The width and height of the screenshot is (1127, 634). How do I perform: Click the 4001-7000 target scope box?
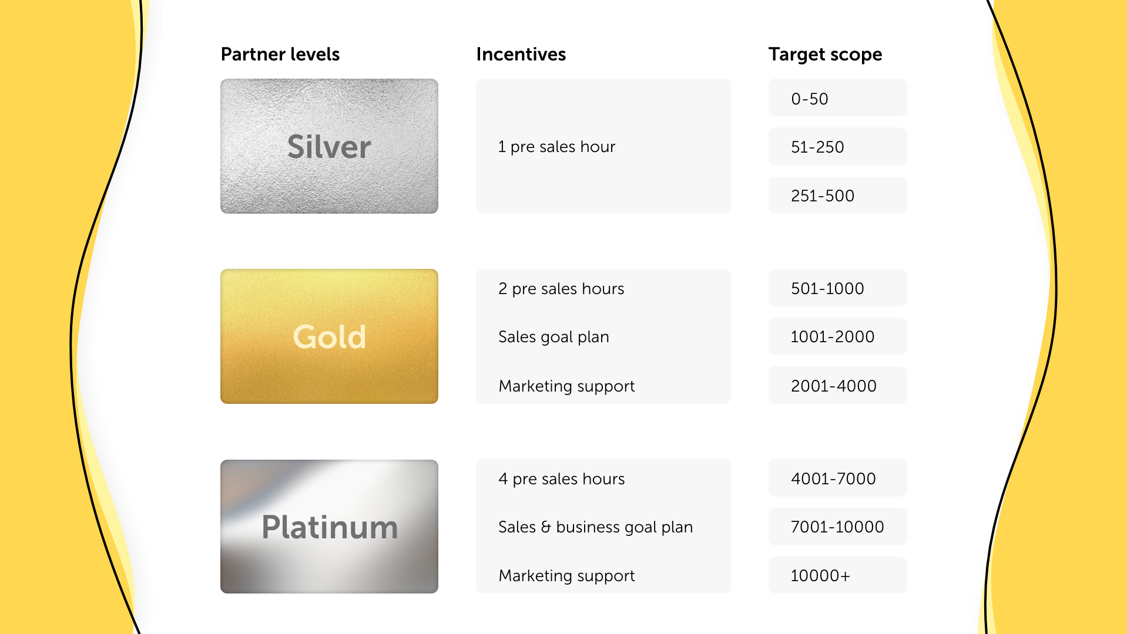[837, 478]
